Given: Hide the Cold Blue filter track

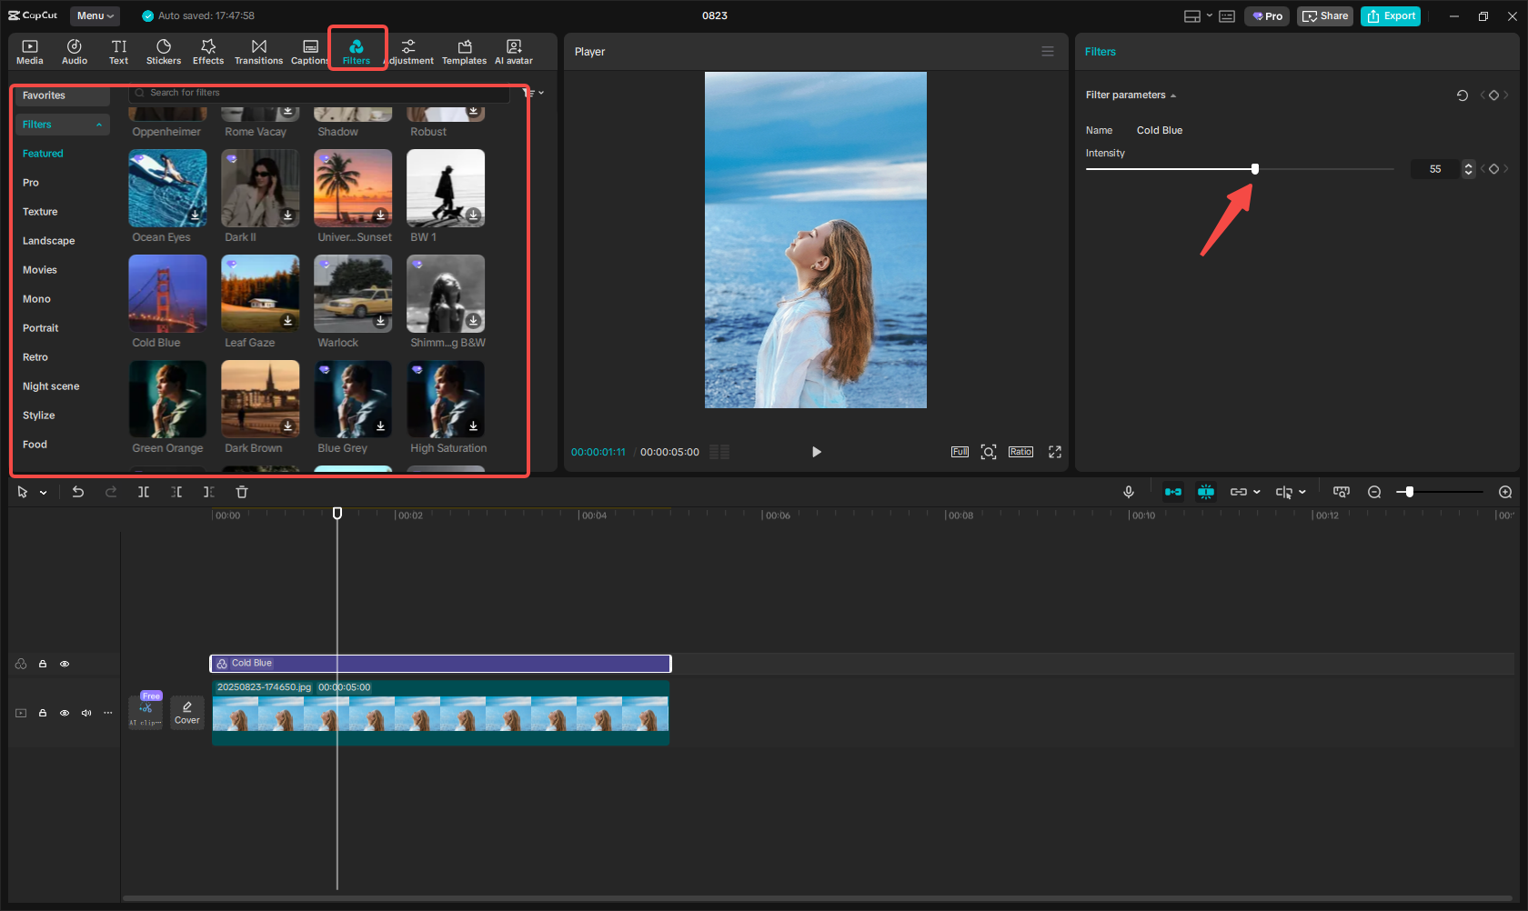Looking at the screenshot, I should coord(65,664).
